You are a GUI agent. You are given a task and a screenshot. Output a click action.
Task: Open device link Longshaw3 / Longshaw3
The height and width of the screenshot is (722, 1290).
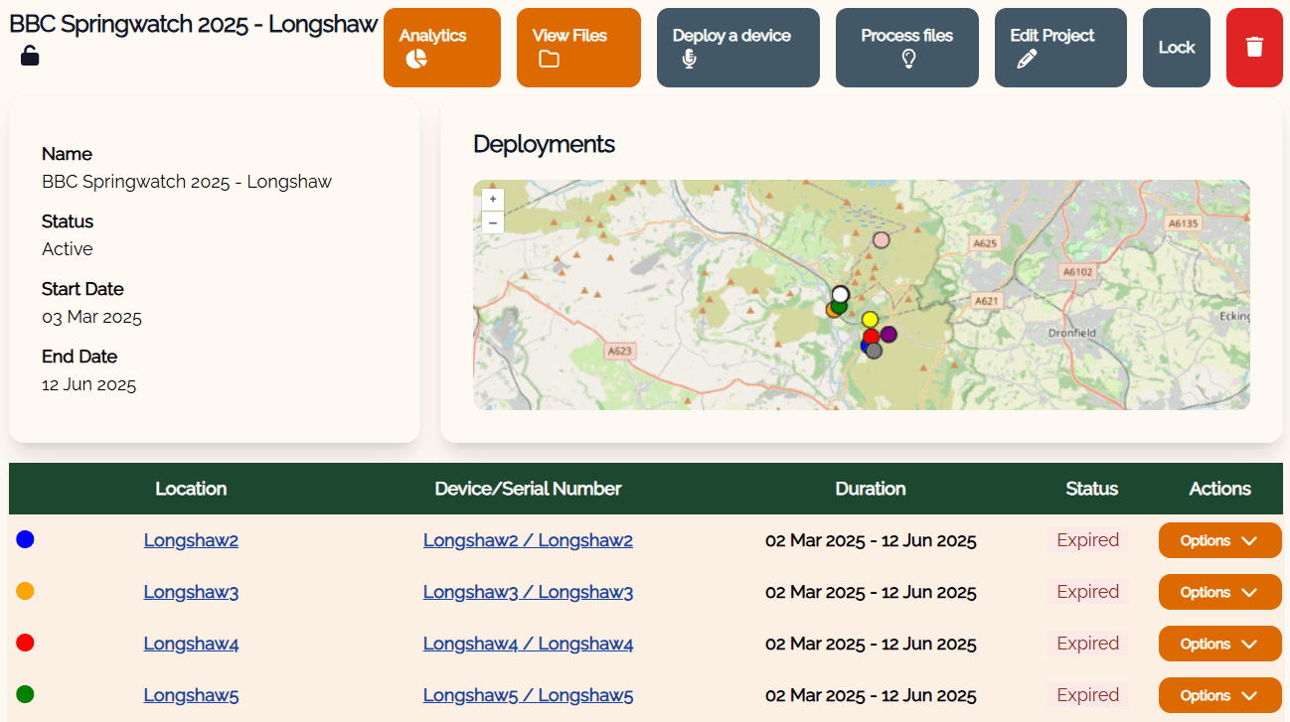528,592
